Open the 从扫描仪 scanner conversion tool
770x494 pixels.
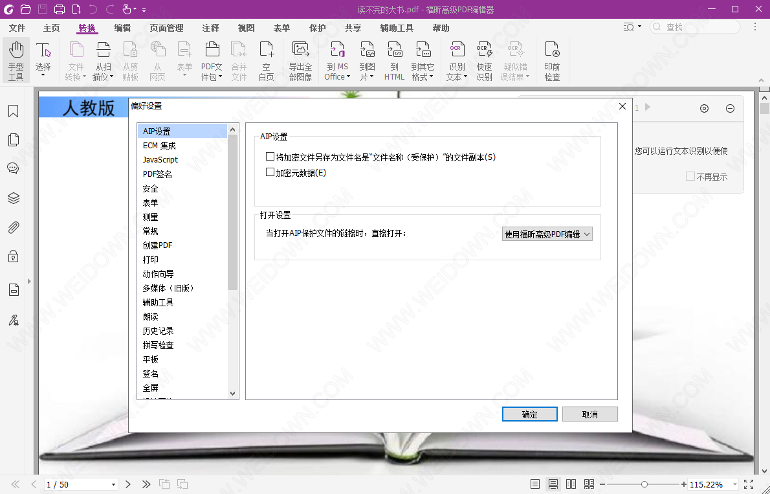click(103, 60)
